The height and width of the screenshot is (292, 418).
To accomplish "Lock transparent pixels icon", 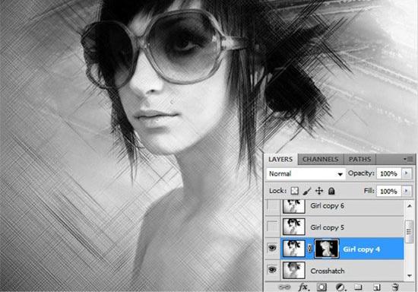I will [x=295, y=191].
